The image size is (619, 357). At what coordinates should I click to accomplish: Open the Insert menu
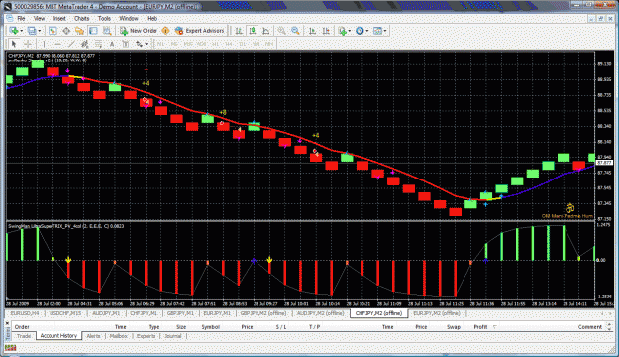pos(59,18)
